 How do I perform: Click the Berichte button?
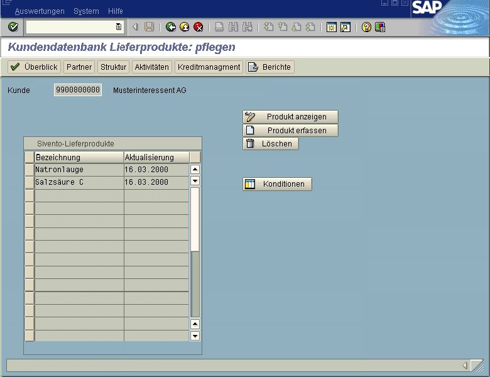(270, 67)
